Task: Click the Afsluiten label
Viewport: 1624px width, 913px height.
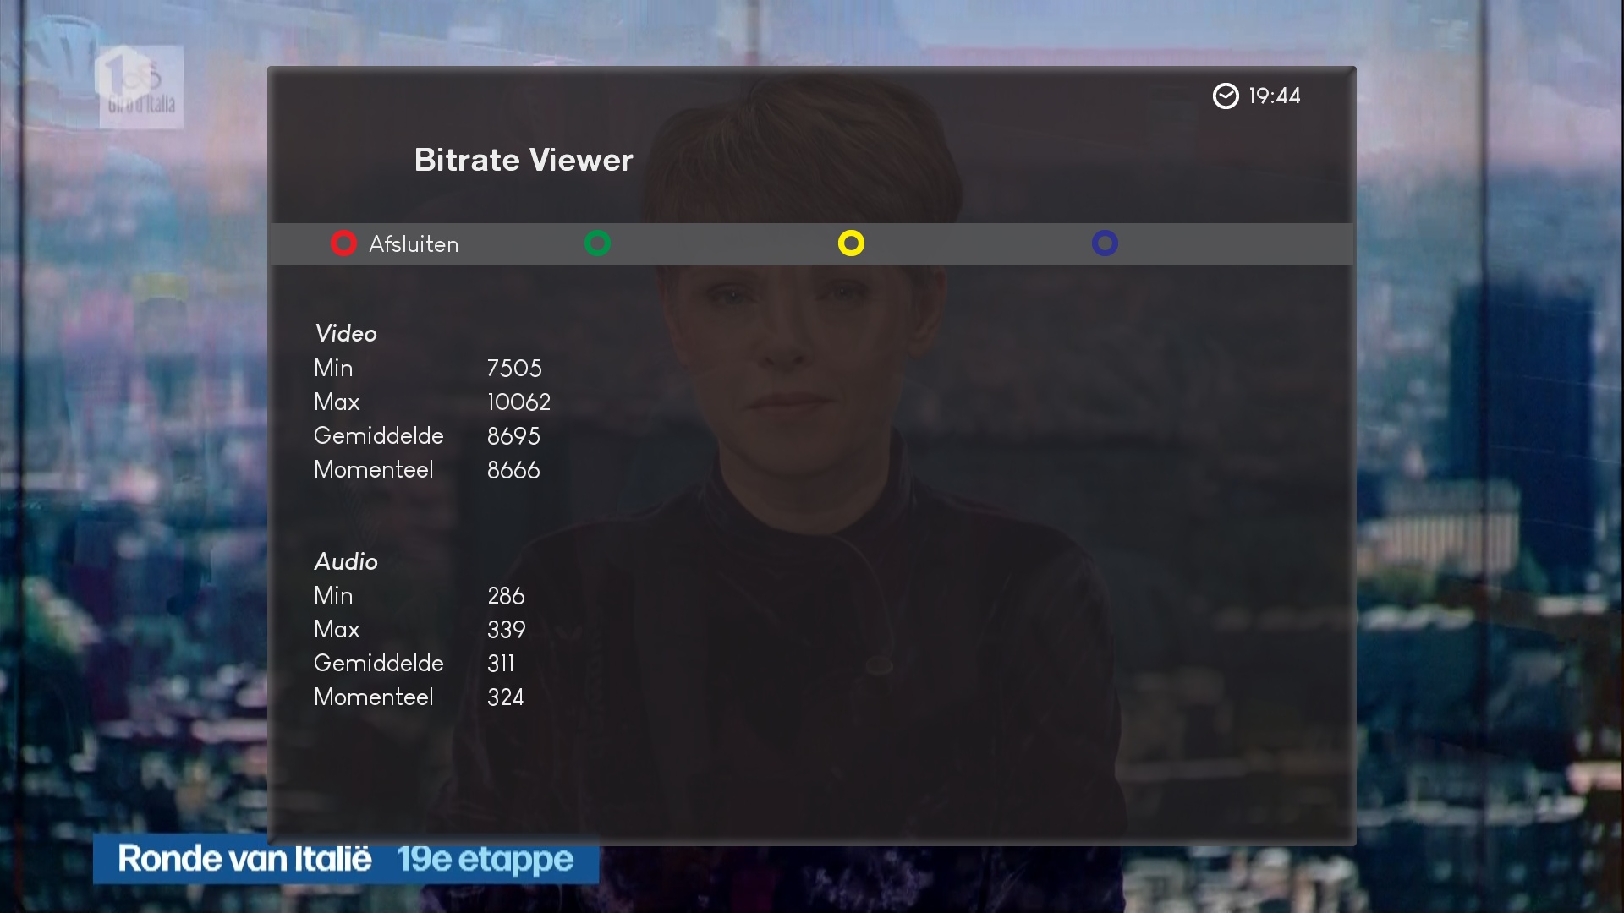Action: pyautogui.click(x=414, y=244)
